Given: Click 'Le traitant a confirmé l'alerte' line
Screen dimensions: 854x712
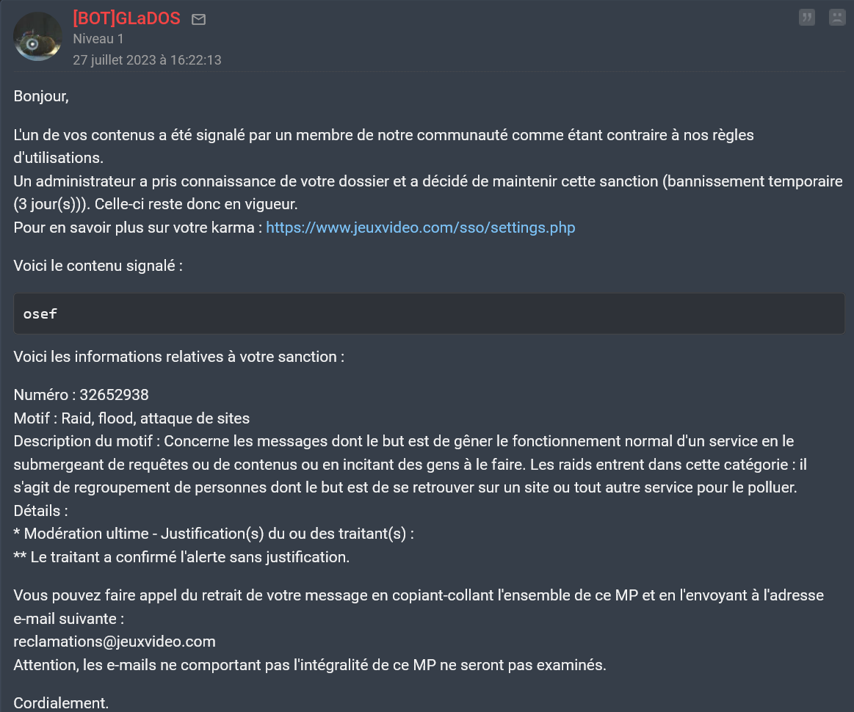Looking at the screenshot, I should (181, 557).
